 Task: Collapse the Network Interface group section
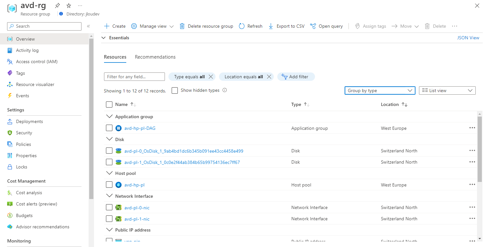coord(109,196)
